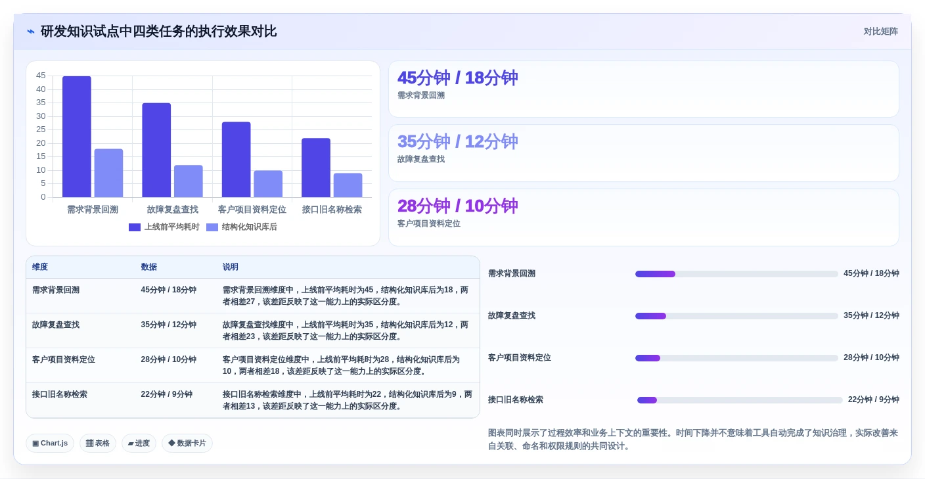Click the 数据卡片 tag chip
The width and height of the screenshot is (925, 479).
(187, 444)
